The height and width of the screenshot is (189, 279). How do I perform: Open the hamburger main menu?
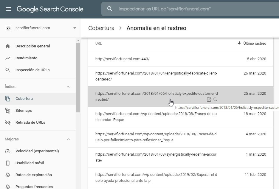(8, 9)
